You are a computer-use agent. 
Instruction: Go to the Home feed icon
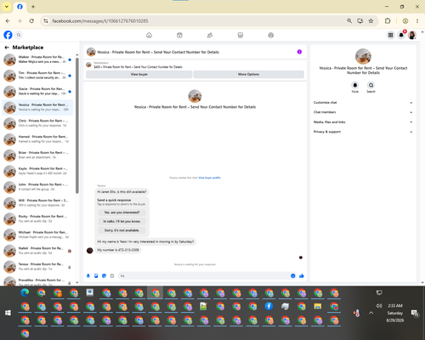149,35
